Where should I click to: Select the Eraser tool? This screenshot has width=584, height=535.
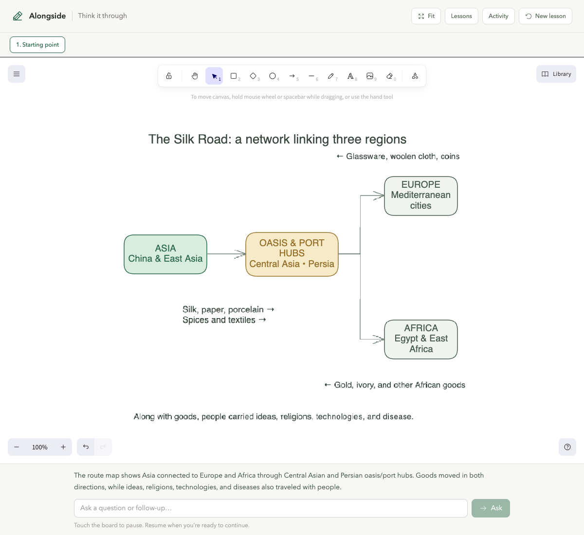tap(389, 76)
